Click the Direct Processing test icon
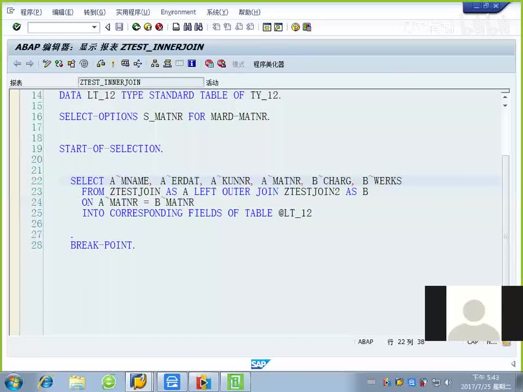 coord(125,64)
